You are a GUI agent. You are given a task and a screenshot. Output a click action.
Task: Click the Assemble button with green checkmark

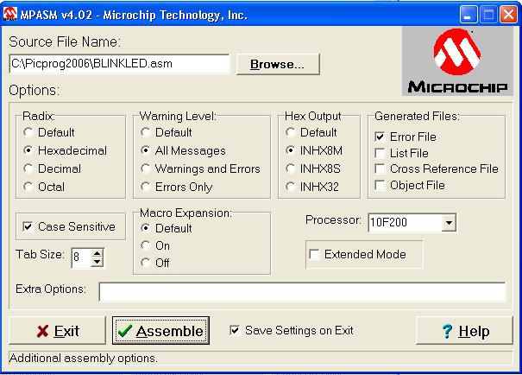click(160, 331)
